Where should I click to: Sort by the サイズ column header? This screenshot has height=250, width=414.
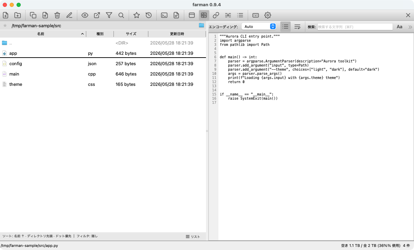coord(131,34)
